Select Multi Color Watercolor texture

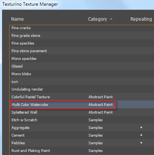tap(82, 104)
